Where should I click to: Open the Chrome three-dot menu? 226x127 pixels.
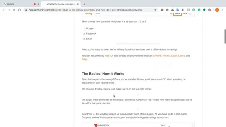click(x=222, y=10)
